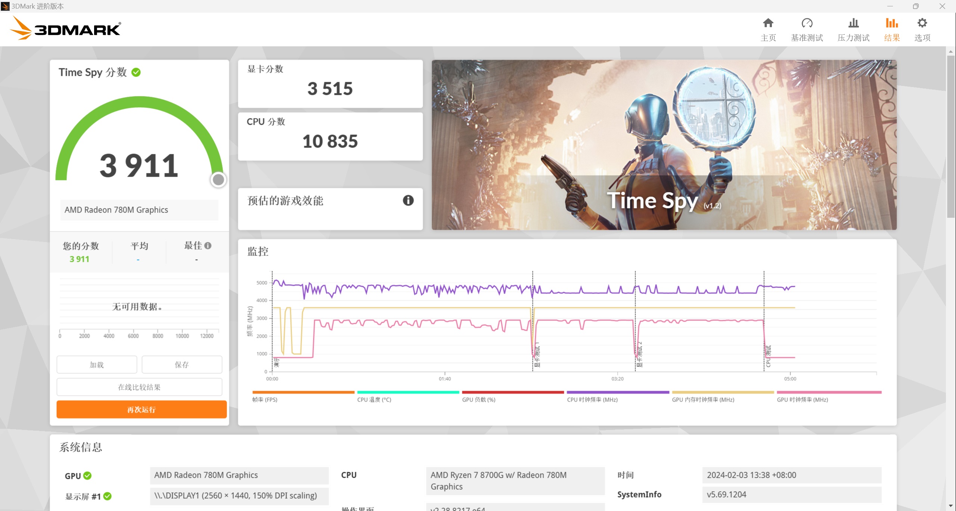Click the info icon beside 最佳

click(x=208, y=246)
